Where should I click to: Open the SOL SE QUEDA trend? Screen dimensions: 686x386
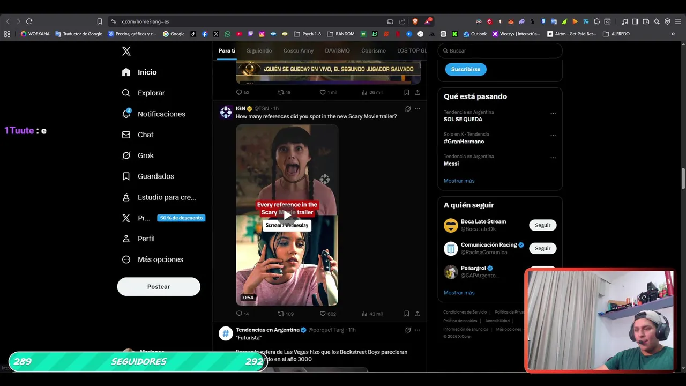coord(463,119)
